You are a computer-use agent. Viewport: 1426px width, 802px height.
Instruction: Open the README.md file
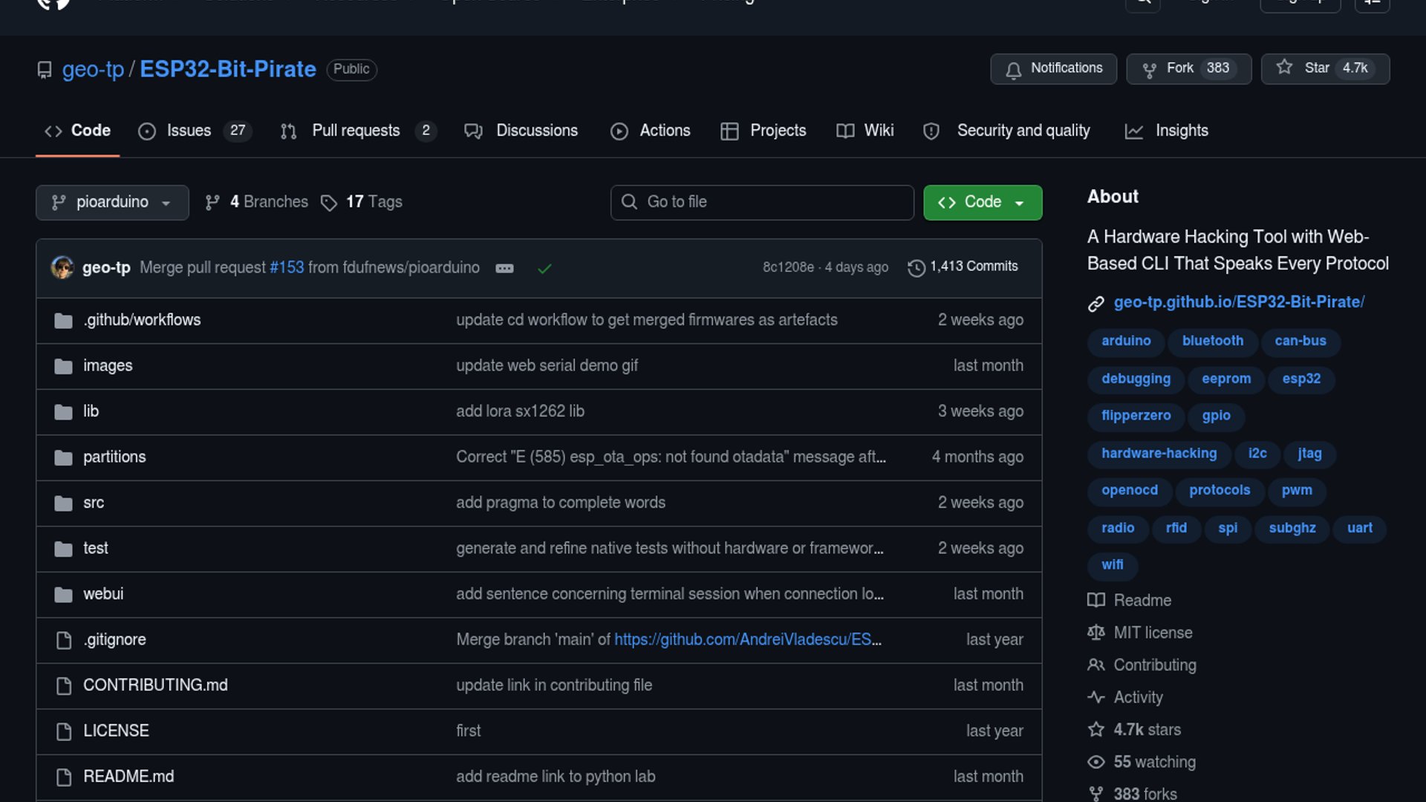[128, 777]
